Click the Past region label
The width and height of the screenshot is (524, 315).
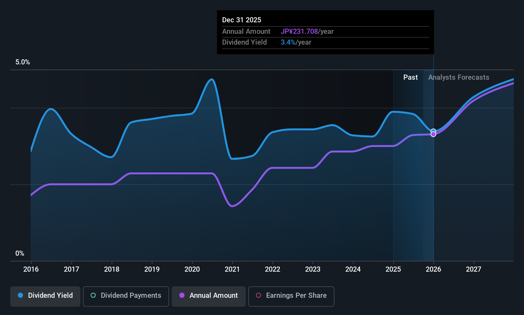pos(410,77)
